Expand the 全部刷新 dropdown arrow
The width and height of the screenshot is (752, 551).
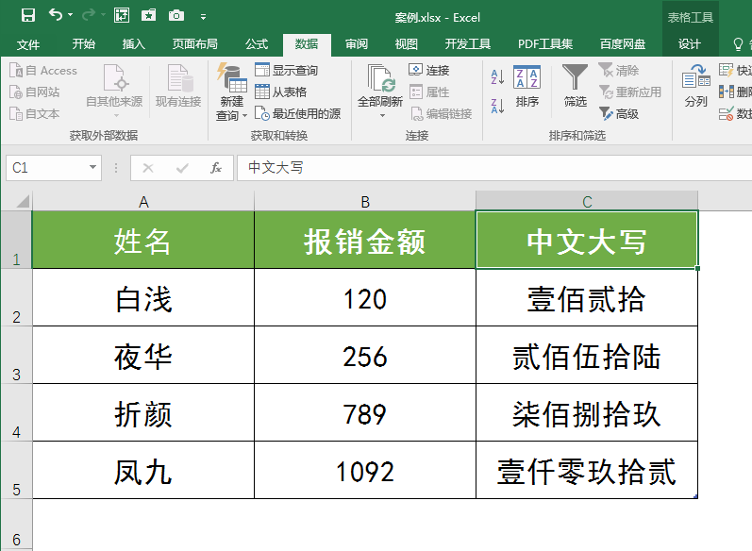(x=382, y=115)
